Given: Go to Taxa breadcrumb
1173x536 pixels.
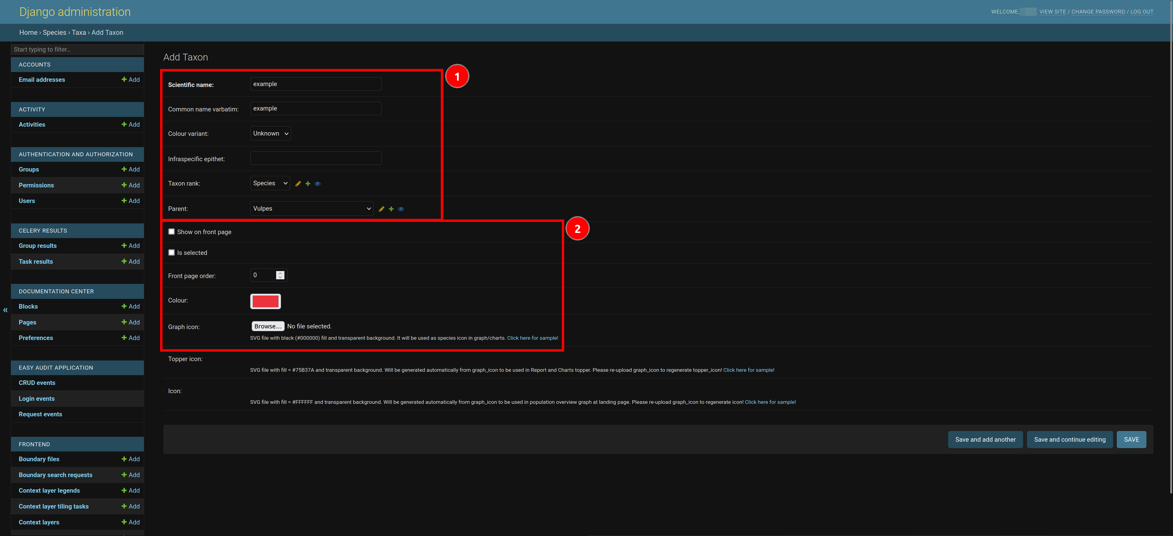Looking at the screenshot, I should click(x=79, y=32).
